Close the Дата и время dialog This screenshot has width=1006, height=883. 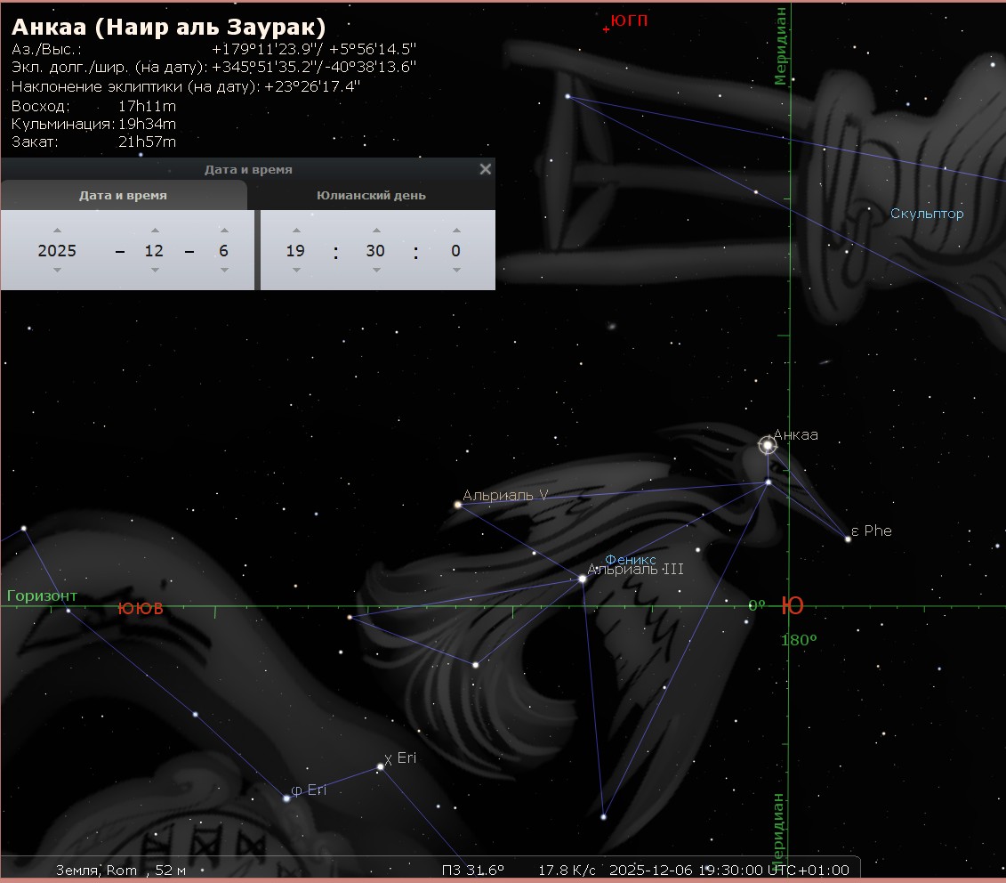(485, 169)
